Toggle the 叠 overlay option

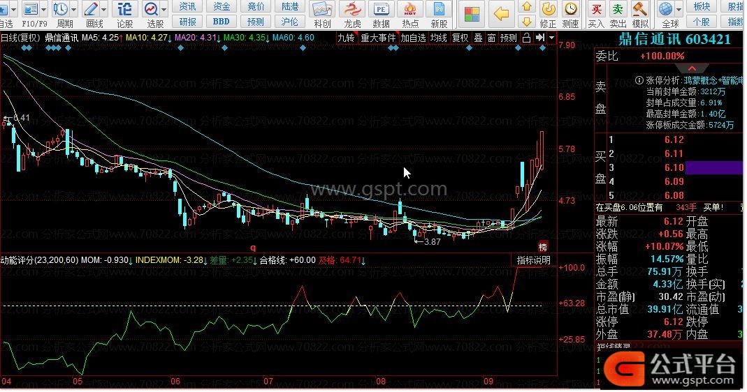point(478,38)
